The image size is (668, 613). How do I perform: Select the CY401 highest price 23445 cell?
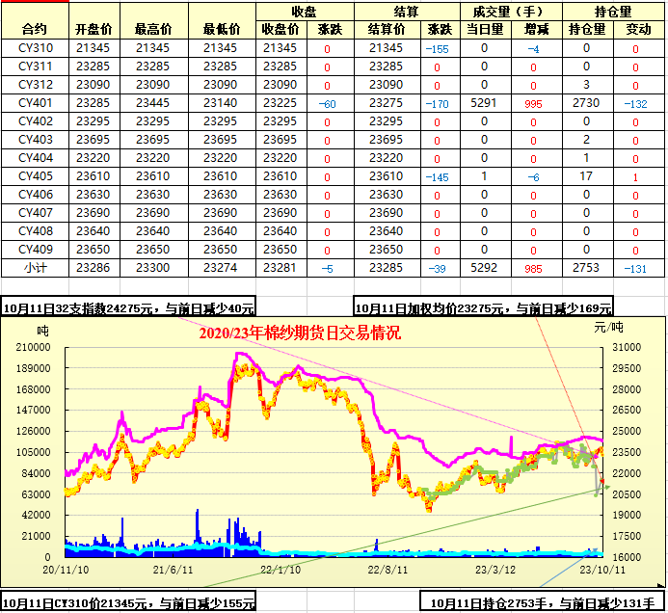(153, 102)
